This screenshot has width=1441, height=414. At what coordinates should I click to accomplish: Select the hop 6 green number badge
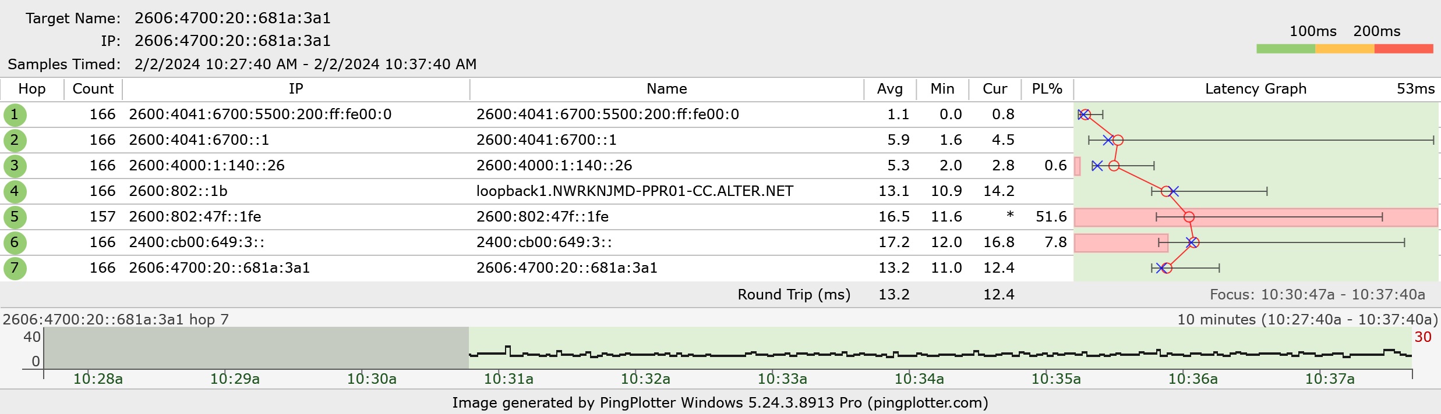[x=15, y=242]
